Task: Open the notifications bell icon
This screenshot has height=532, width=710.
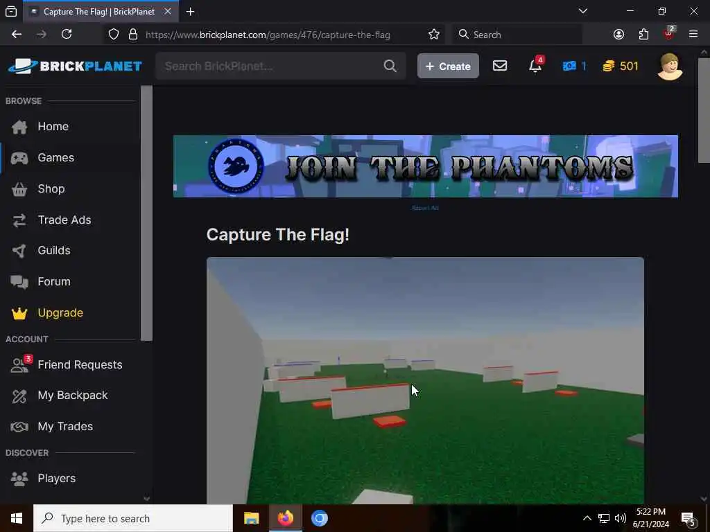Action: (535, 66)
